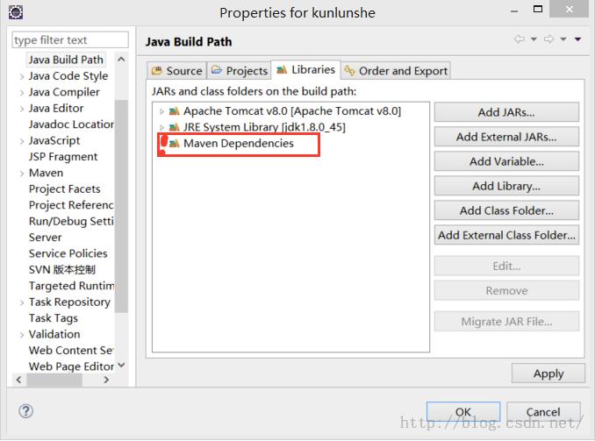Expand the Java Compiler tree node

(22, 93)
